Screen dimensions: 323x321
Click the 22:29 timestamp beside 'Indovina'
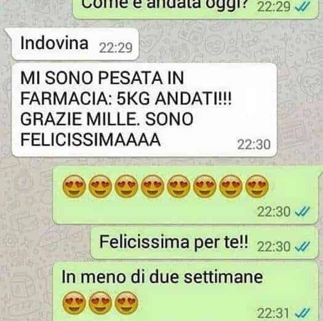[x=116, y=48]
